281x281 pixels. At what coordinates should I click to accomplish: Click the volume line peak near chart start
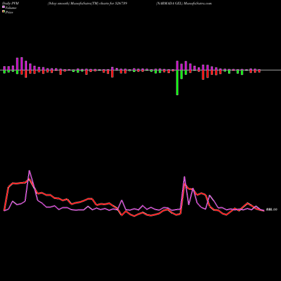(29, 171)
